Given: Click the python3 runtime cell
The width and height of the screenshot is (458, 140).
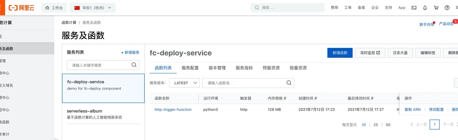Looking at the screenshot, I should pyautogui.click(x=210, y=110).
